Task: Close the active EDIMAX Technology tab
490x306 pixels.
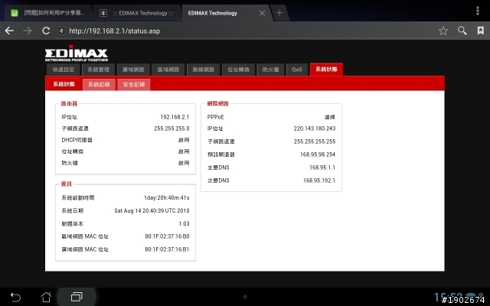Action: pyautogui.click(x=262, y=13)
